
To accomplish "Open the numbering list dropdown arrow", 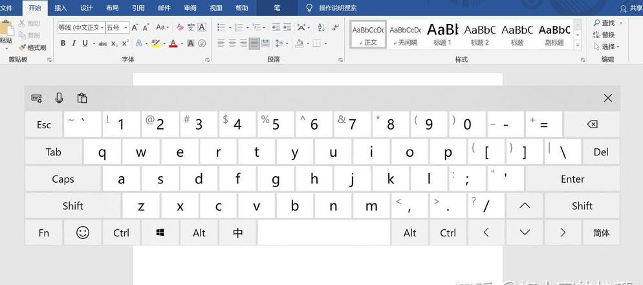I will tap(247, 28).
